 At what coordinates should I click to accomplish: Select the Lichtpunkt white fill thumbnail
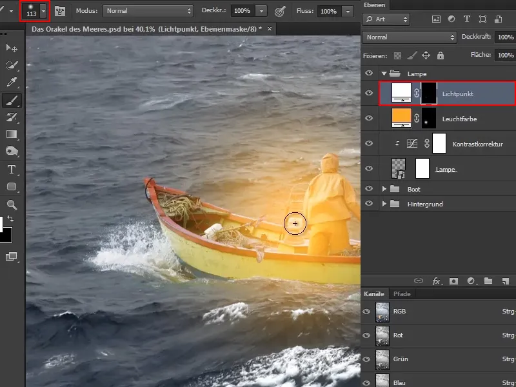tap(401, 93)
